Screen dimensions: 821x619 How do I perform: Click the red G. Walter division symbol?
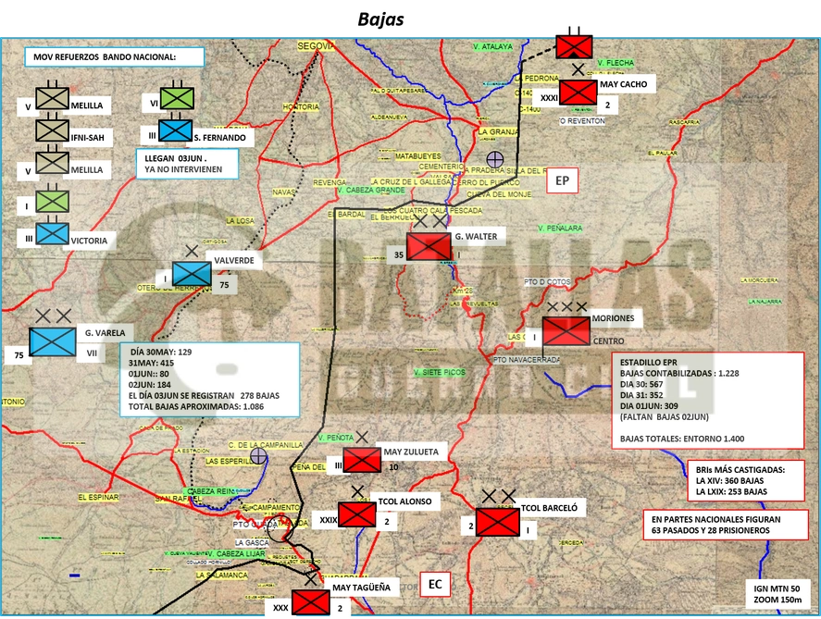click(x=429, y=246)
